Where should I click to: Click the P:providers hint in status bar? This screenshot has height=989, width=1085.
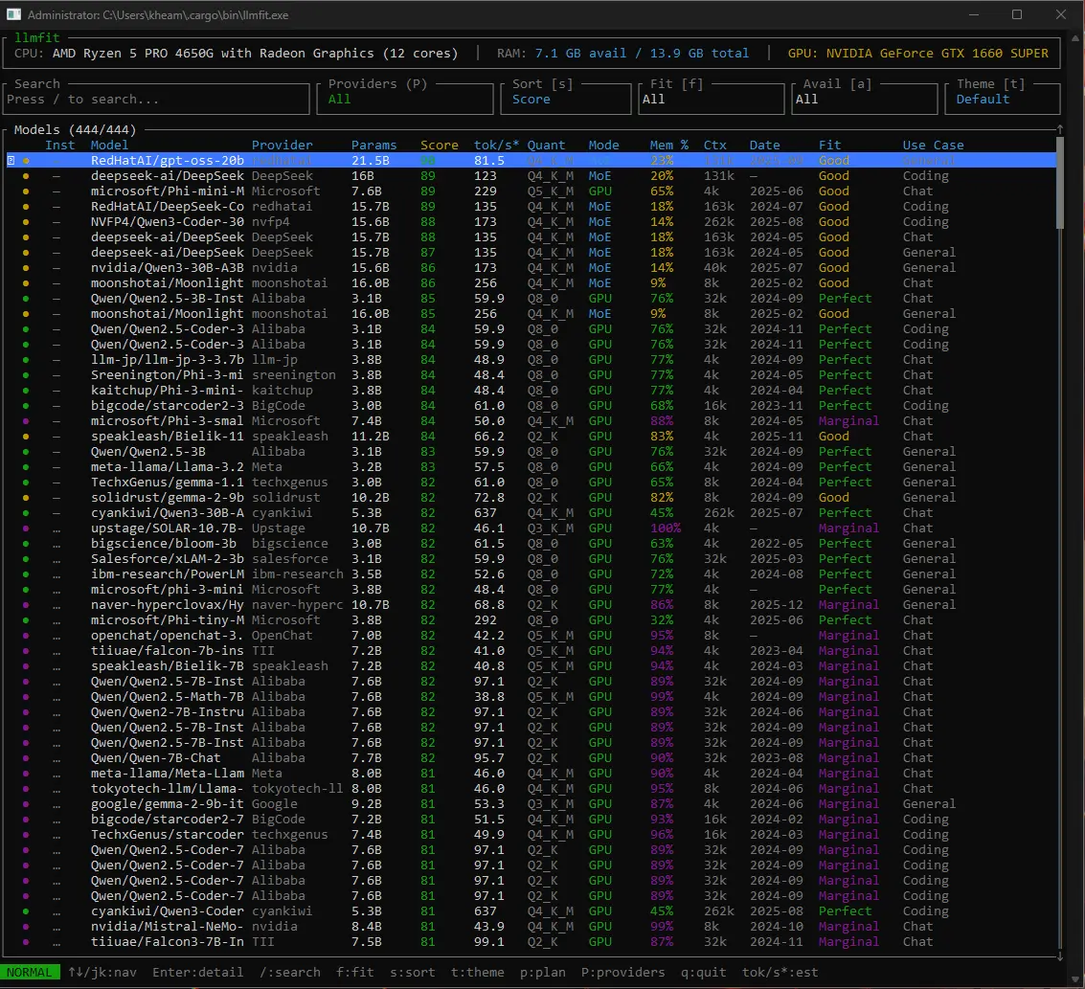click(x=622, y=973)
